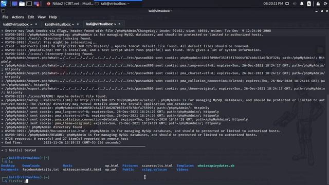Click the Firefox icon in taskbar
Viewport: 329px width, 185px height.
[x=48, y=4]
